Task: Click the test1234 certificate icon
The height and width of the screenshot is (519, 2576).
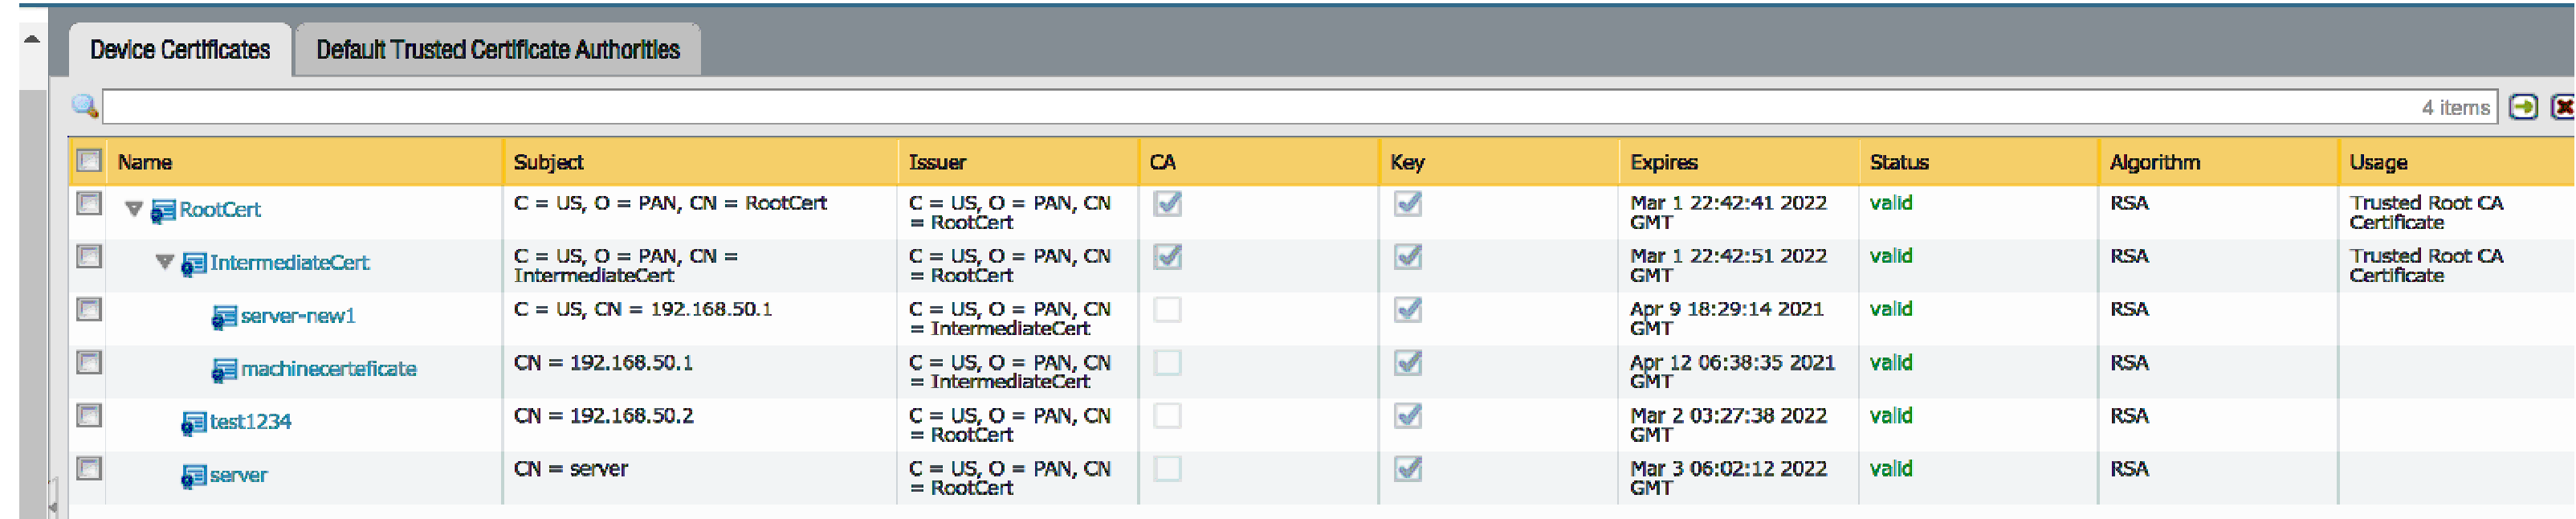Action: click(x=193, y=423)
